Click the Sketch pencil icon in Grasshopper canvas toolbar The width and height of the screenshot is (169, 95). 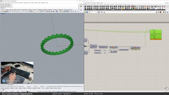tap(104, 12)
